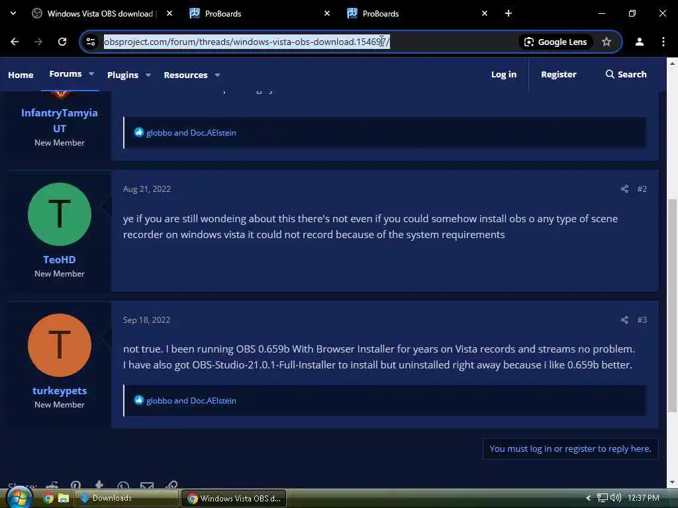Open site information icon in address bar

point(91,42)
